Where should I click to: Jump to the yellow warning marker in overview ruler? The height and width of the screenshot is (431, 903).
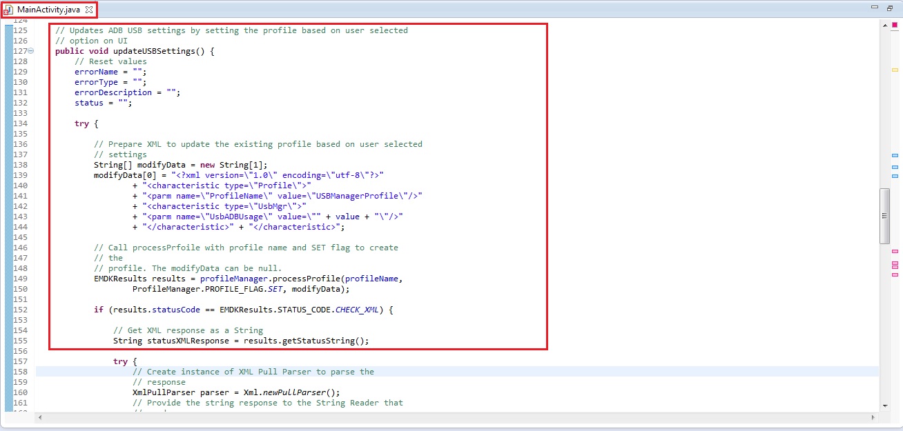[895, 70]
